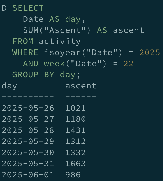The image size is (163, 181).
Task: Click the ascent value 1180
Action: 75,119
